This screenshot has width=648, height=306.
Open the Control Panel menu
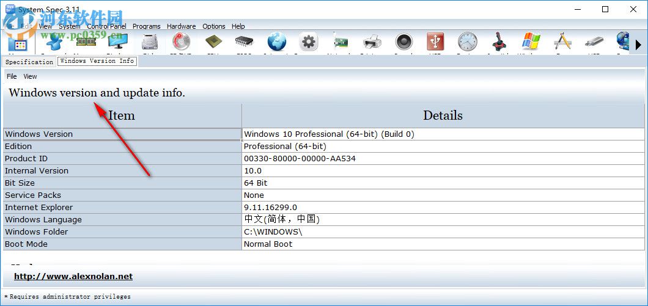106,26
